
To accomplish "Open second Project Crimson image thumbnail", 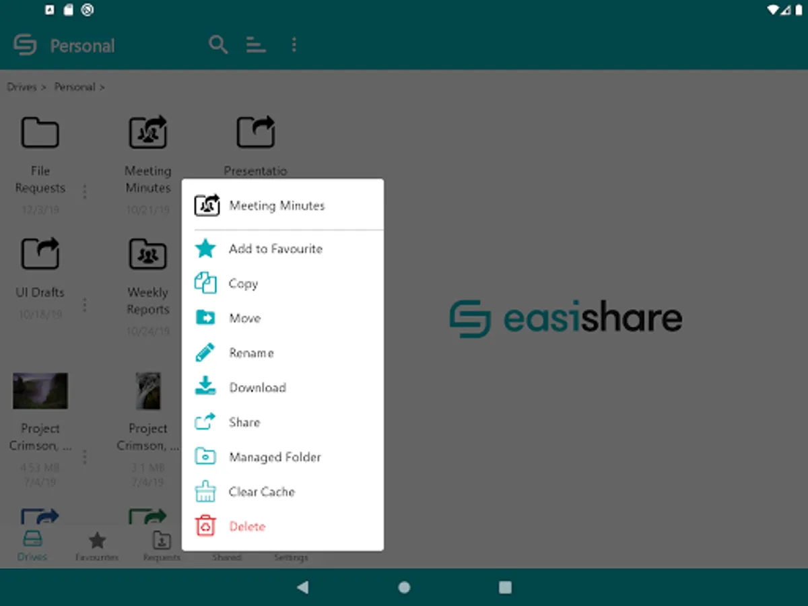I will pyautogui.click(x=148, y=391).
